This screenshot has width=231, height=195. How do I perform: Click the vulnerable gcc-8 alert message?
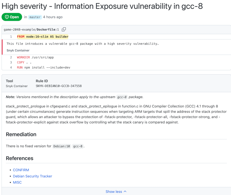pyautogui.click(x=83, y=44)
